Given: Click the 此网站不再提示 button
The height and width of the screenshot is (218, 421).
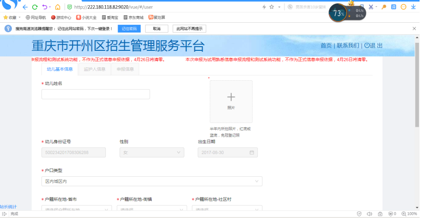Looking at the screenshot, I should [x=189, y=29].
